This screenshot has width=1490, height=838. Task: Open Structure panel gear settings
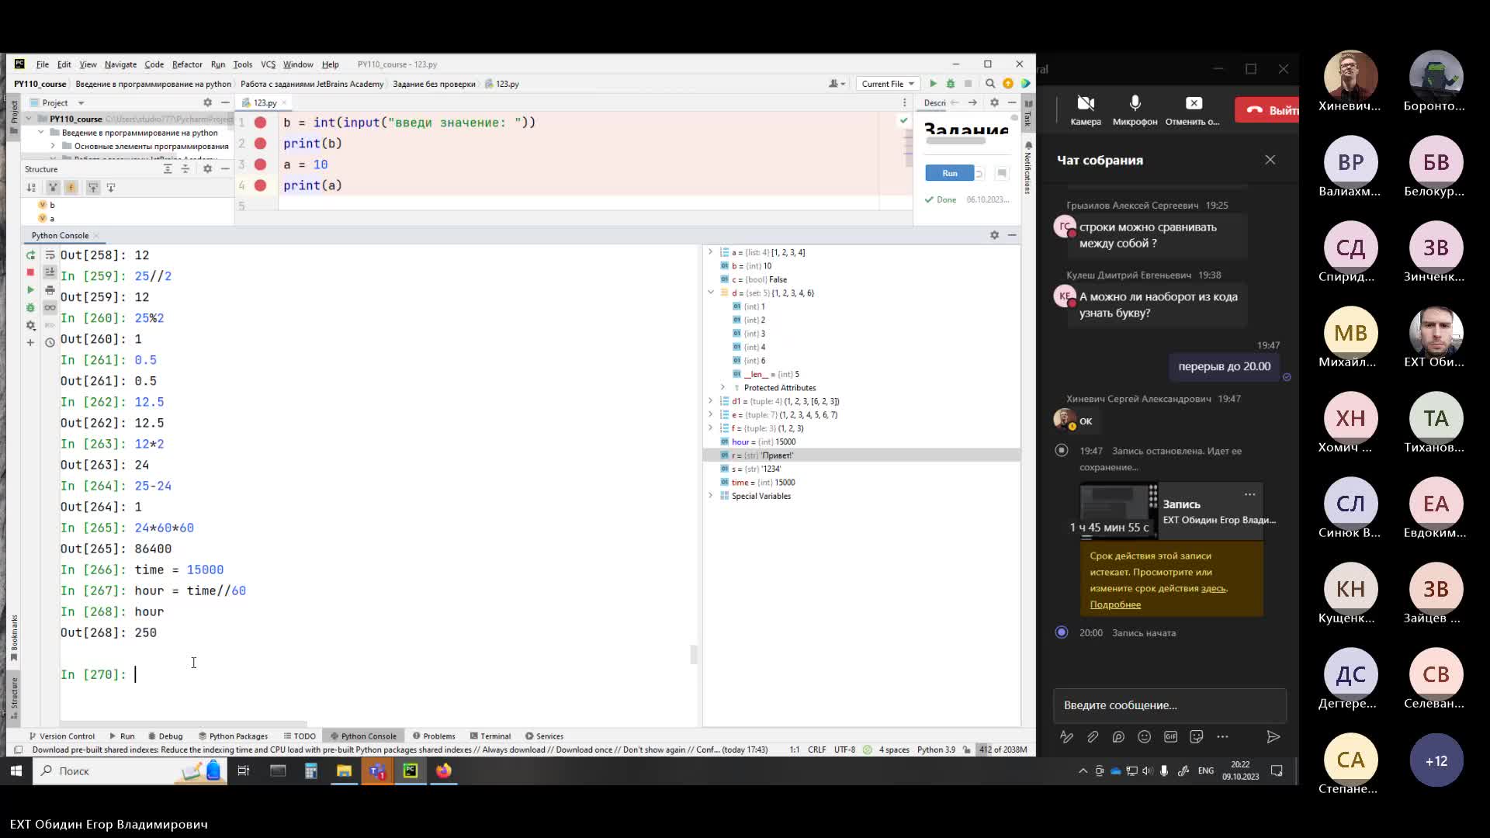coord(207,168)
